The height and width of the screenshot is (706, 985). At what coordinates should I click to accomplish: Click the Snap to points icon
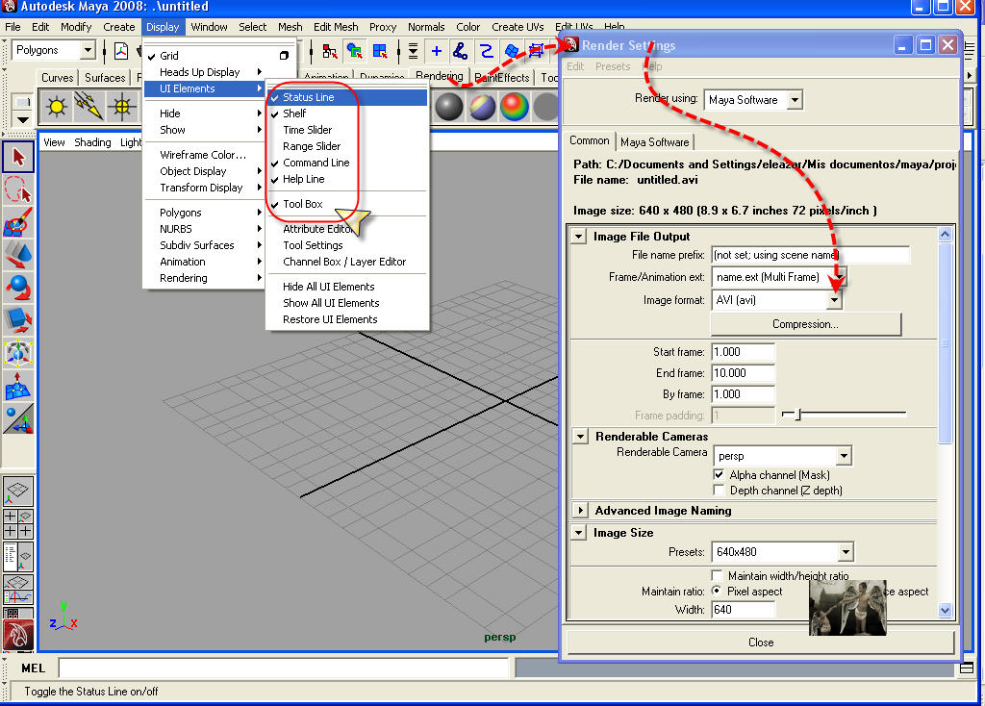[486, 51]
